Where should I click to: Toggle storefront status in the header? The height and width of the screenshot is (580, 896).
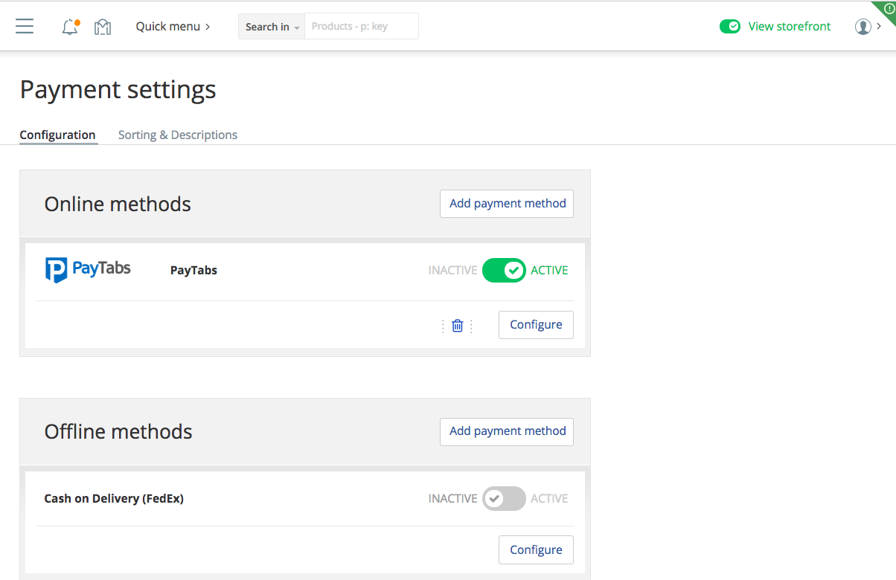click(x=730, y=26)
